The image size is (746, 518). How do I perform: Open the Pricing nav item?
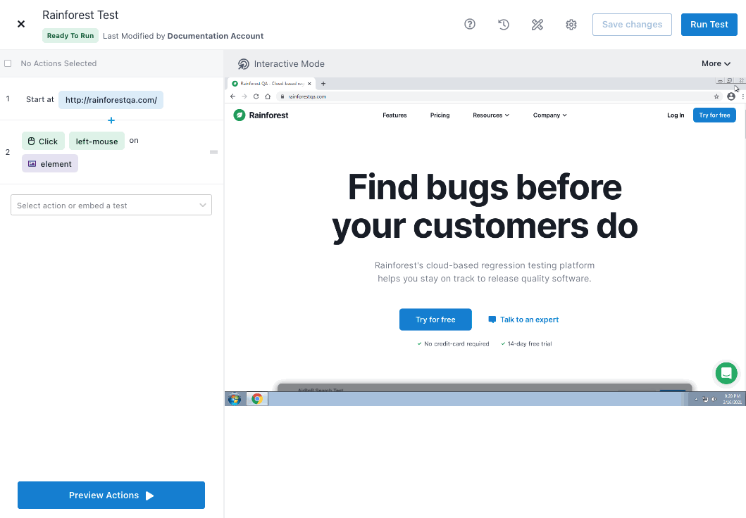440,115
